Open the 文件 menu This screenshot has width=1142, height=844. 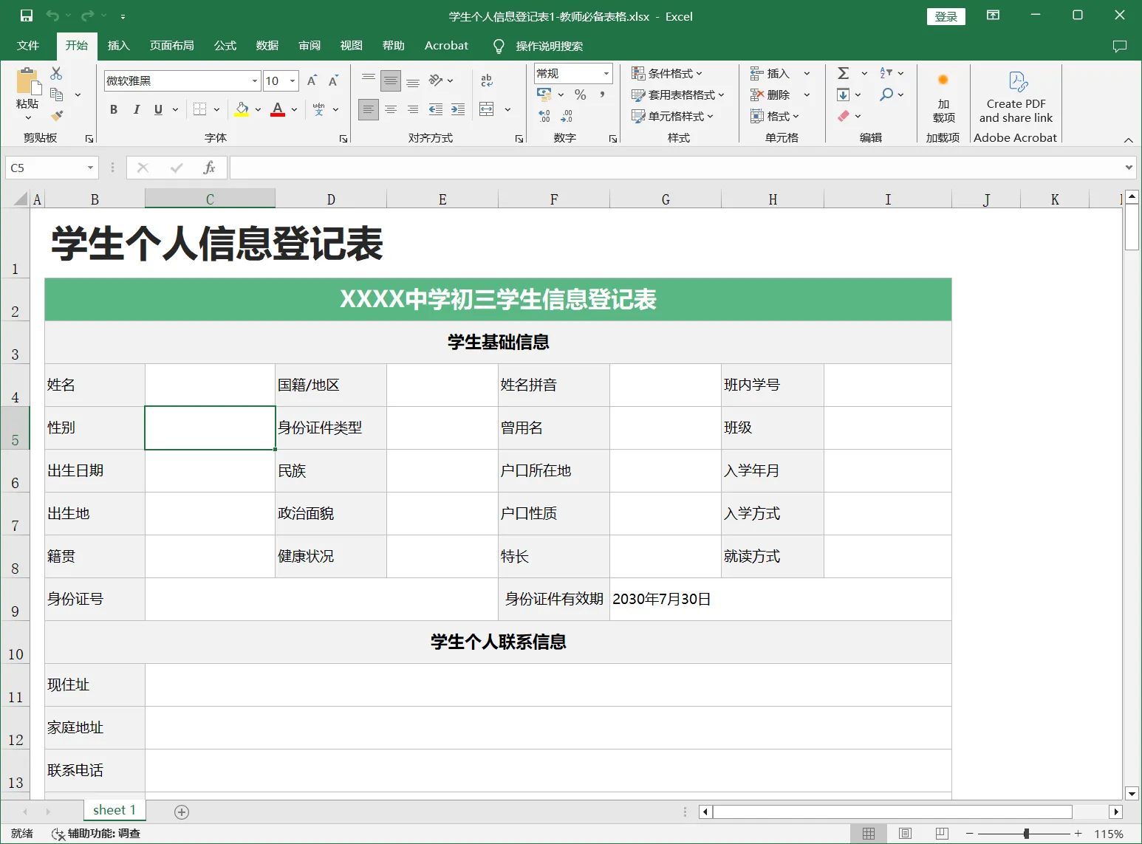coord(28,46)
